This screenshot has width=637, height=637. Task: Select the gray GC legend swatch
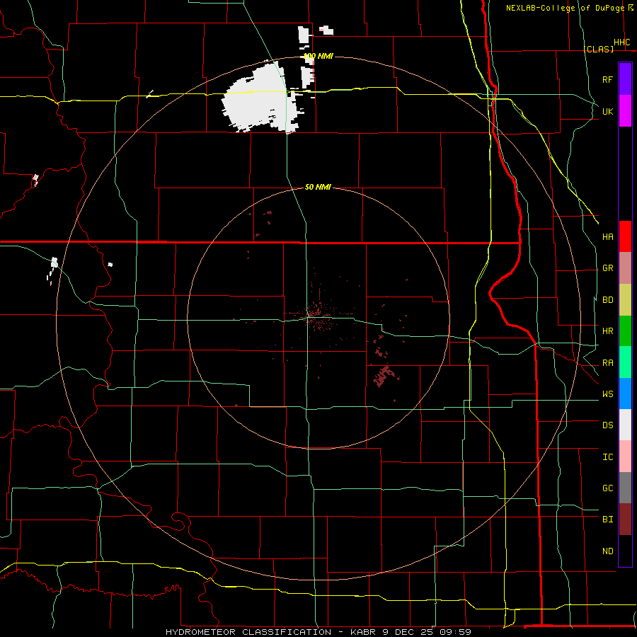[x=625, y=488]
